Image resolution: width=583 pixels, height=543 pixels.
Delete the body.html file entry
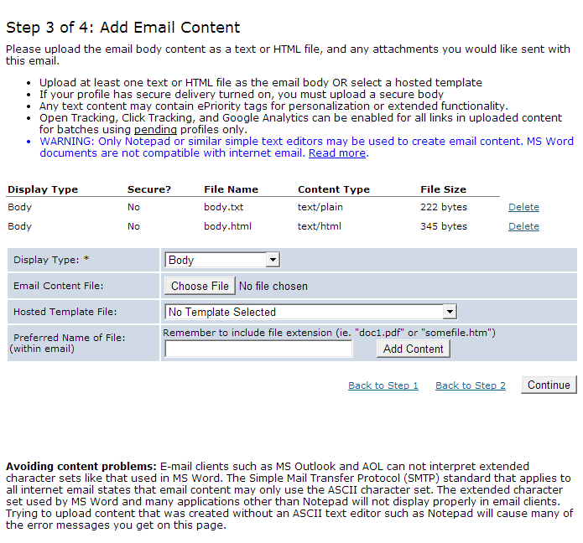point(523,226)
